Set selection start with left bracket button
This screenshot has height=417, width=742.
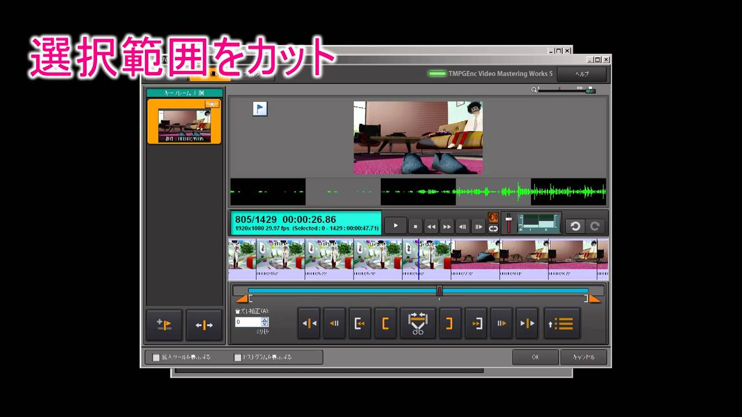coord(385,324)
